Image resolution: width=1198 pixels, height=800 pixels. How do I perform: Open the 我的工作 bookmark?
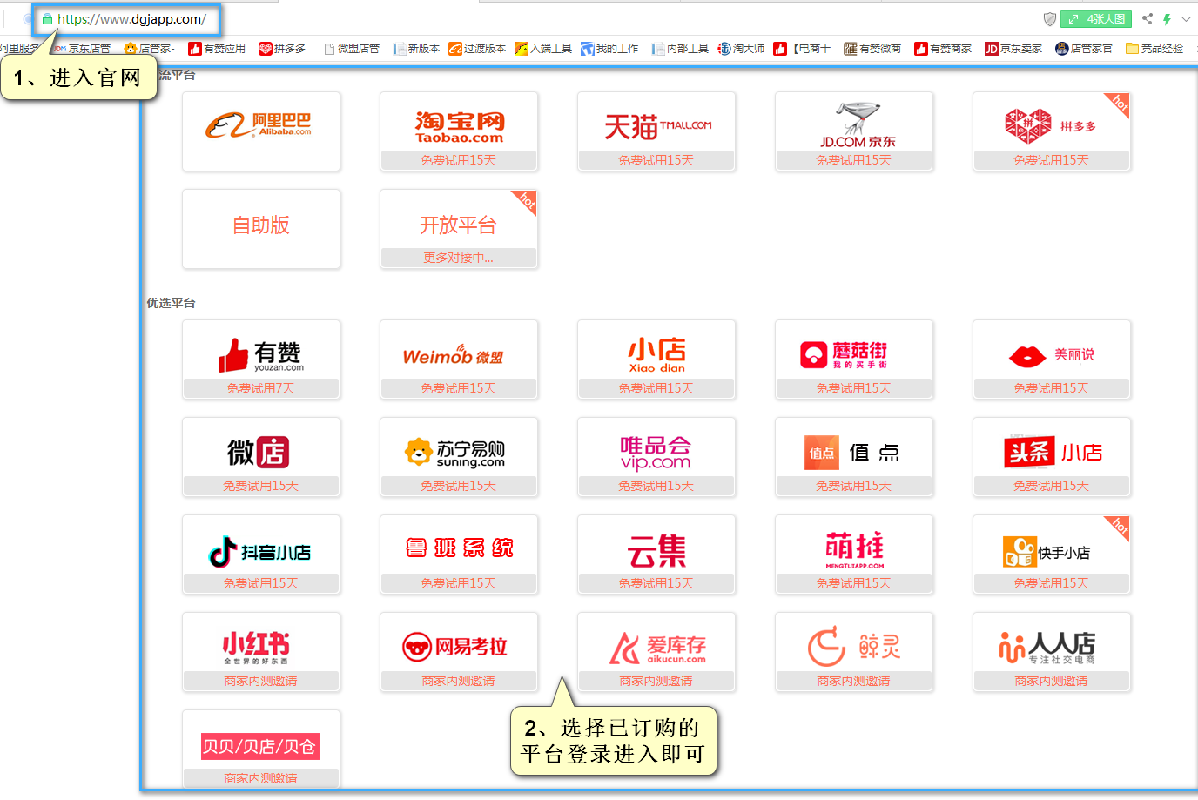[x=609, y=49]
